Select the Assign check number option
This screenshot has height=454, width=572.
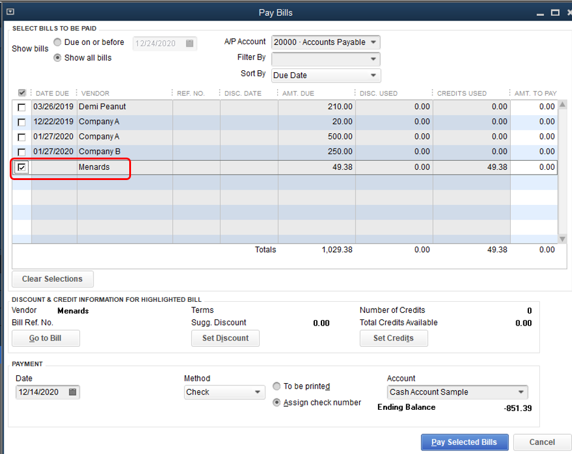(277, 402)
